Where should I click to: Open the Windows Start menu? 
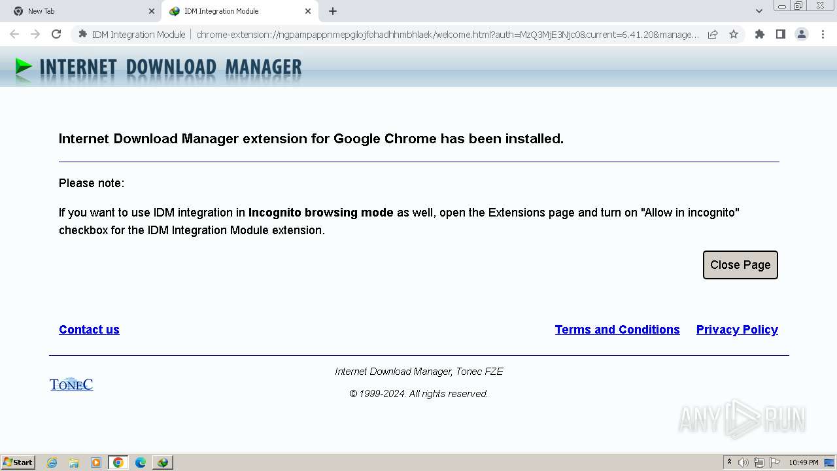pyautogui.click(x=18, y=462)
